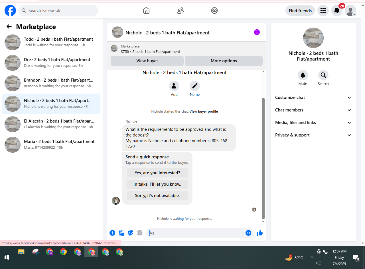Search in conversation using the magnifier icon

click(323, 75)
